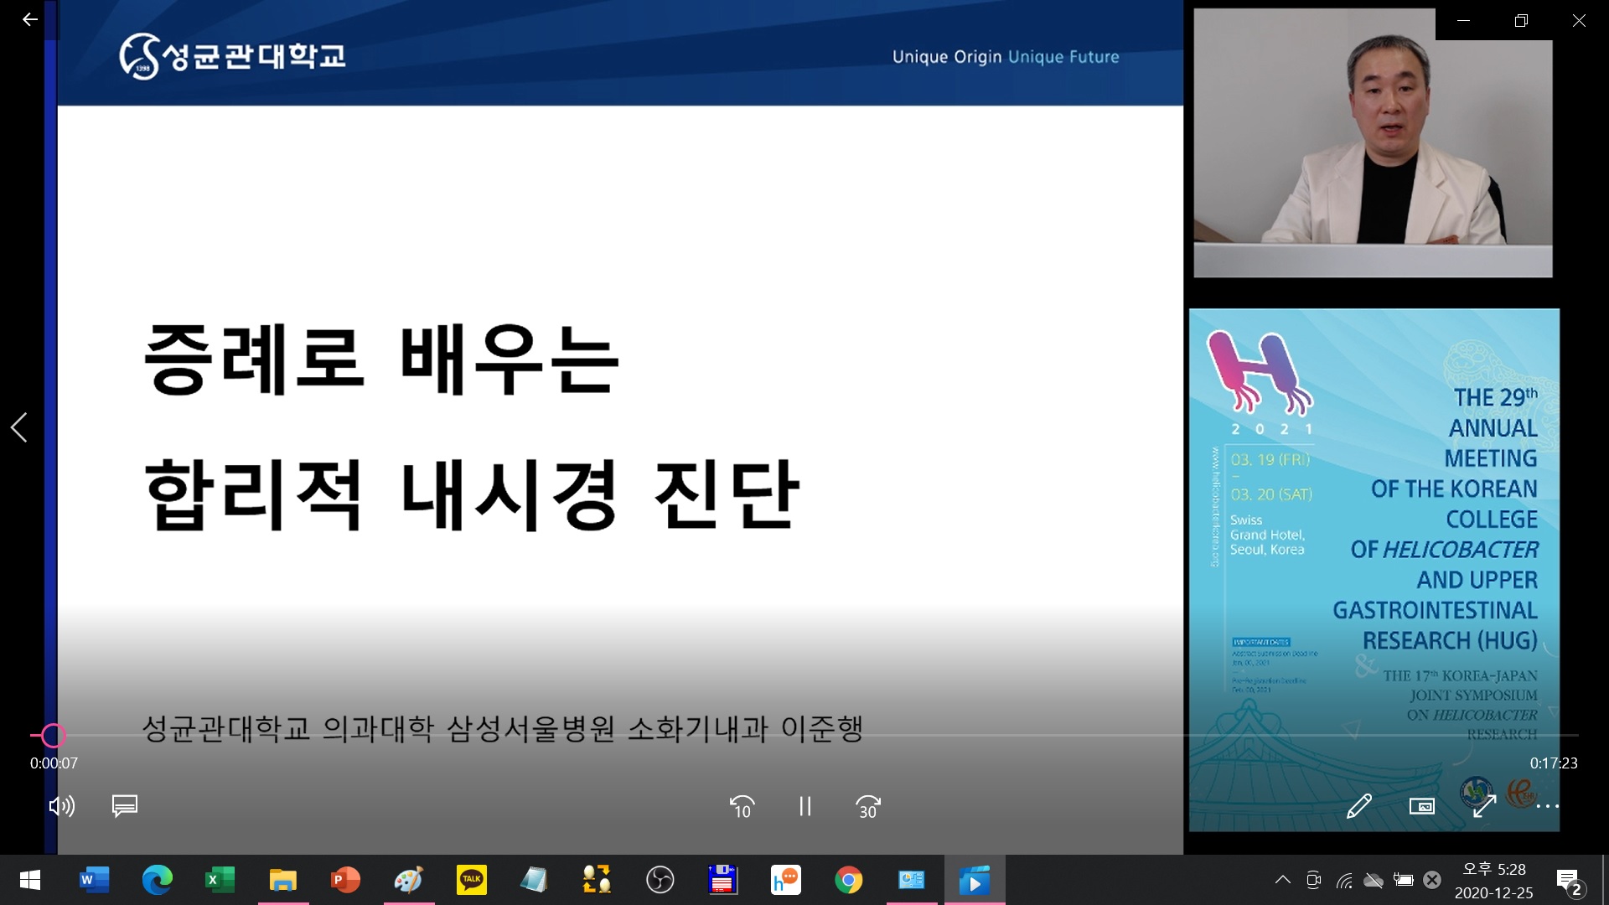Screen dimensions: 1609x905
Task: Open PowerPoint from the taskbar
Action: (x=345, y=880)
